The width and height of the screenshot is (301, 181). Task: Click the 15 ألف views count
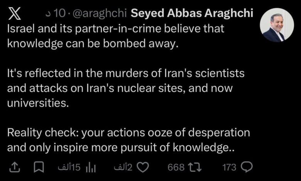click(x=69, y=167)
